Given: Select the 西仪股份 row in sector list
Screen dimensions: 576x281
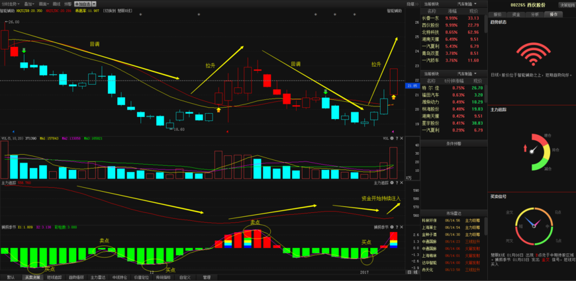Looking at the screenshot, I should click(x=454, y=25).
